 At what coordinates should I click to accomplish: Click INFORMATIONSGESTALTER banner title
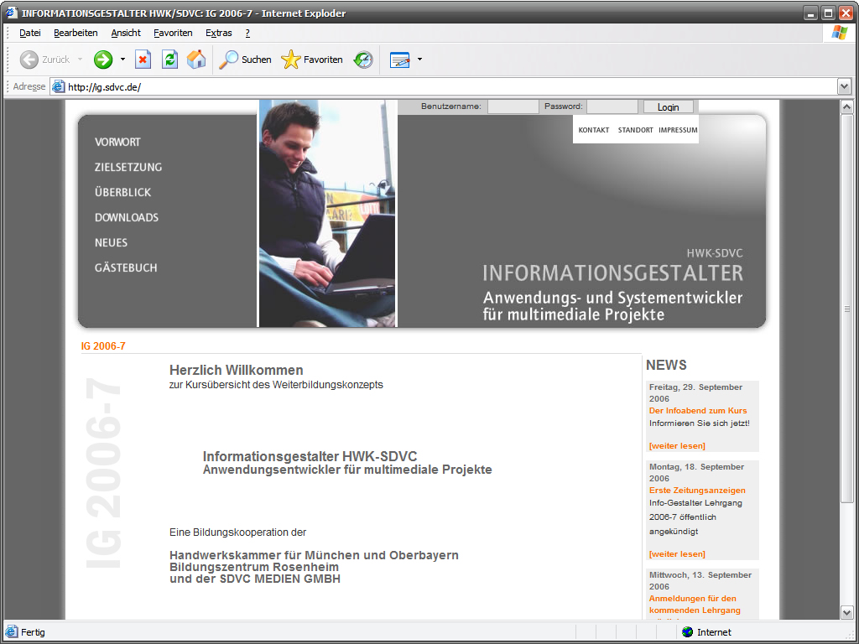pyautogui.click(x=612, y=273)
